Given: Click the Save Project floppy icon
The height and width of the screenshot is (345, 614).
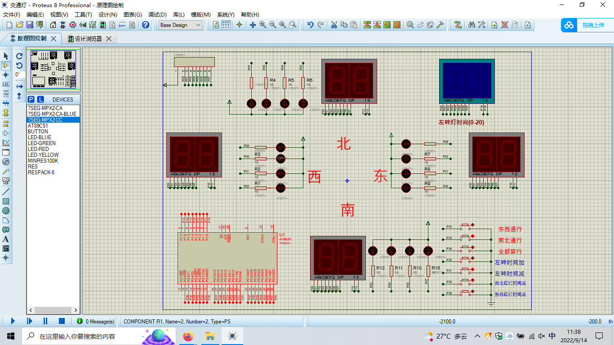Looking at the screenshot, I should point(29,25).
